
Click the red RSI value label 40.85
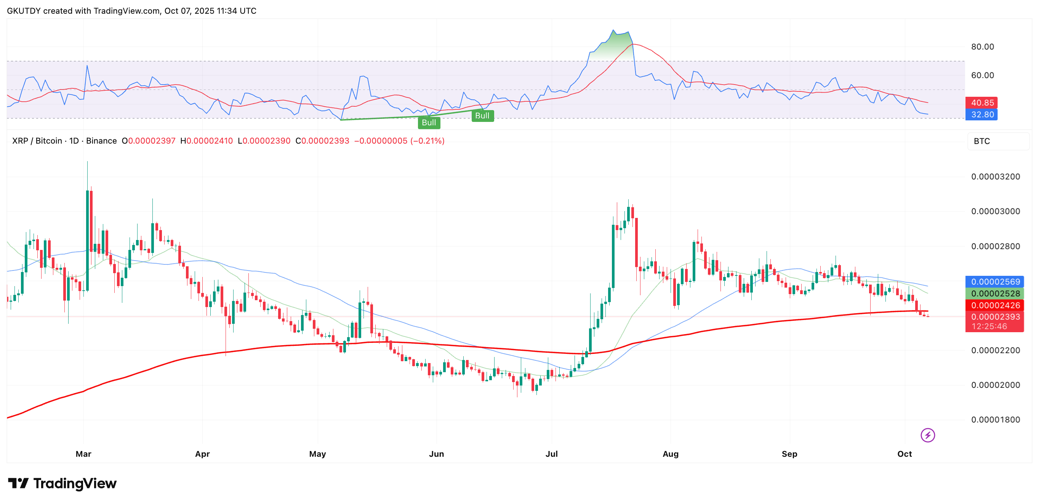[x=982, y=103]
